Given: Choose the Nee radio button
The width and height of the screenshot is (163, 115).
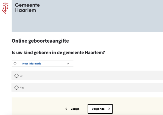Looking at the screenshot, I should tap(17, 88).
